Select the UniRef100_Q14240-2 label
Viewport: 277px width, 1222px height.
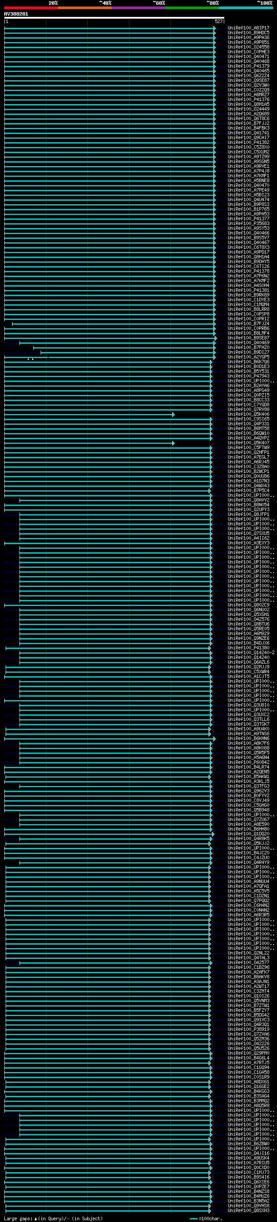coord(251,652)
